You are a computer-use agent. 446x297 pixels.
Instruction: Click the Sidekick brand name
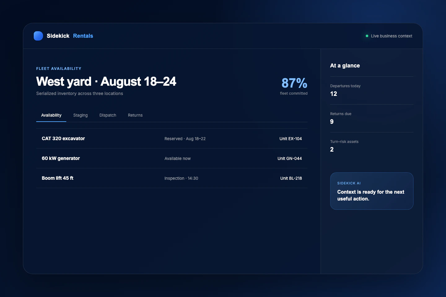(x=58, y=36)
